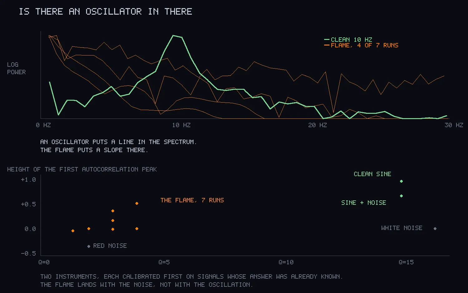Select the "CLEAN 10 HZ" legend label
The width and height of the screenshot is (468, 293).
pyautogui.click(x=351, y=40)
